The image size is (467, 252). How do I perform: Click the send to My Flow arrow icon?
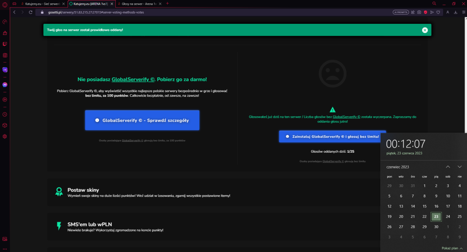pos(432,12)
